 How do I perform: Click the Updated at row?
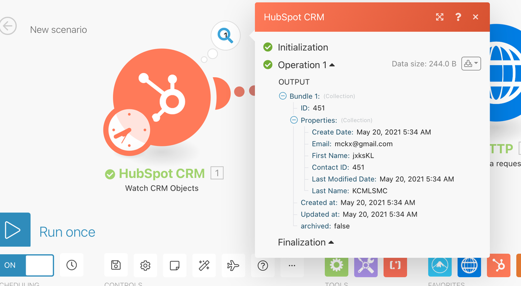point(359,214)
